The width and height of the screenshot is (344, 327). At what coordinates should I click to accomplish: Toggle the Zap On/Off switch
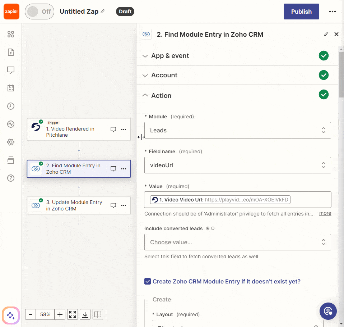click(39, 12)
